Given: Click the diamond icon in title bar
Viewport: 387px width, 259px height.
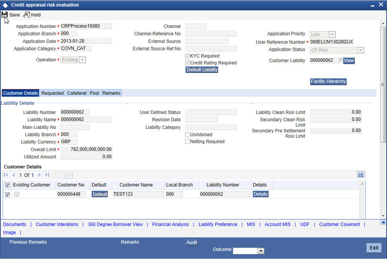Looking at the screenshot, I should [x=5, y=5].
